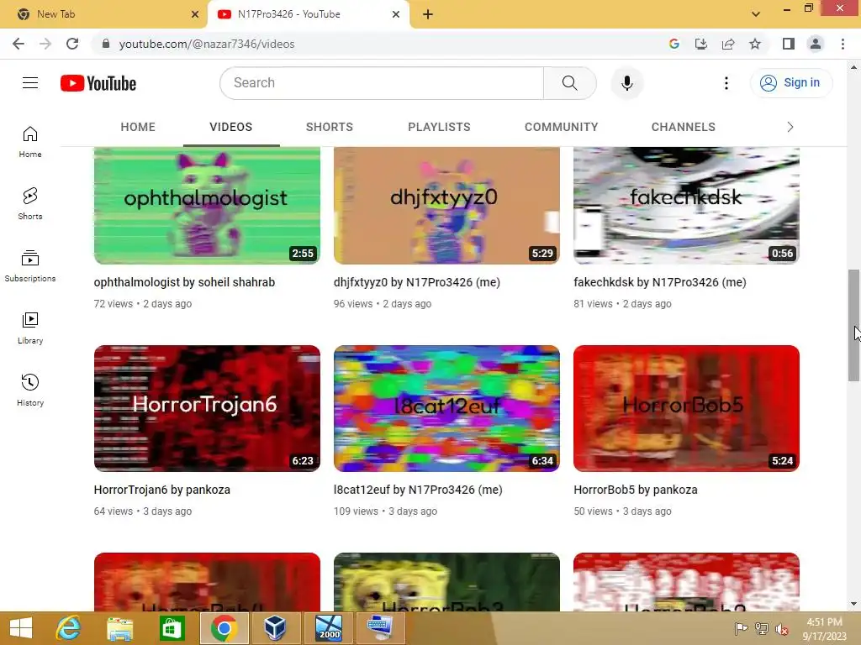Click the scrollbar down arrow
Screen dimensions: 861x645
tap(853, 604)
